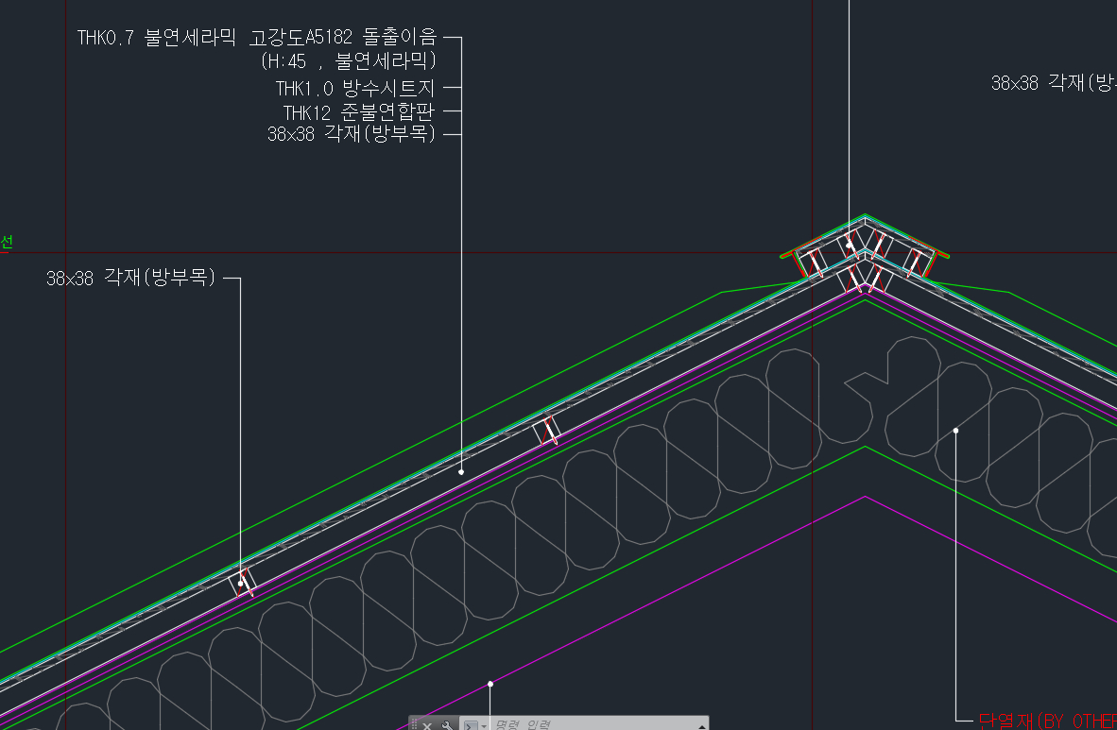1117x730 pixels.
Task: Select the (H:45 , 불연세라믹) annotation text
Action: [348, 62]
